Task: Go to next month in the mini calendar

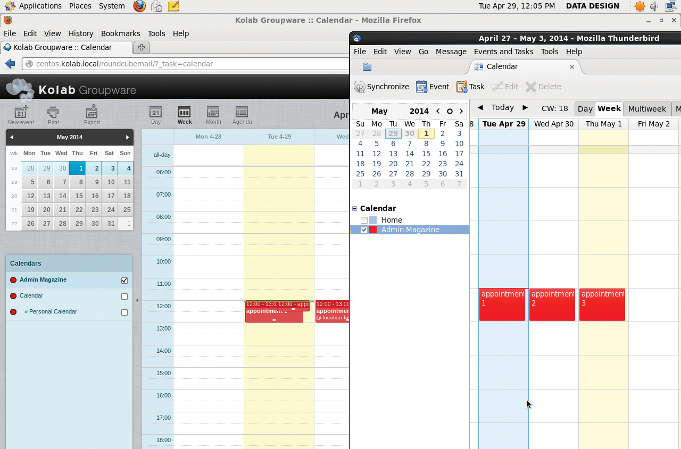Action: [127, 137]
